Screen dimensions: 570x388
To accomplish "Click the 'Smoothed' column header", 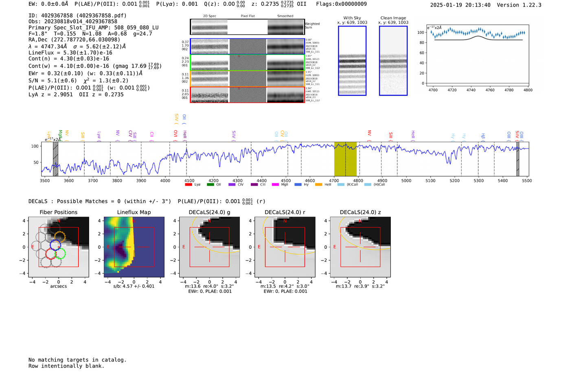I will [285, 16].
